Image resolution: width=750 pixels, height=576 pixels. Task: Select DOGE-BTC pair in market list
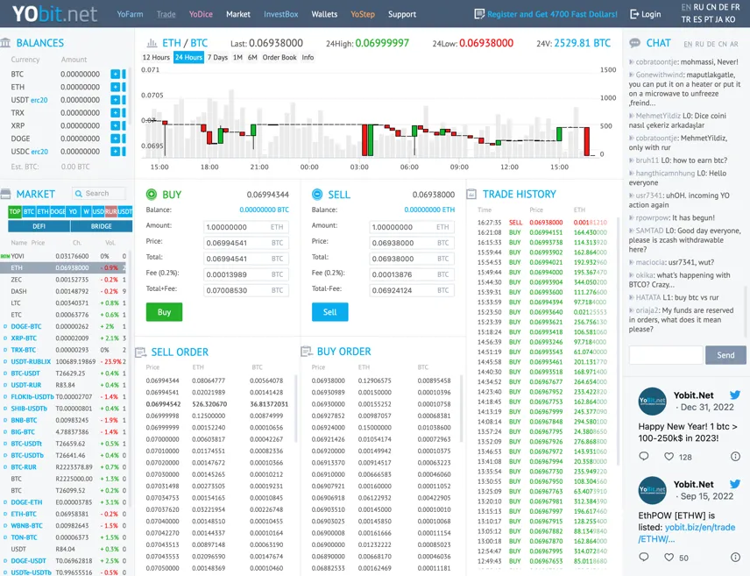[x=26, y=326]
